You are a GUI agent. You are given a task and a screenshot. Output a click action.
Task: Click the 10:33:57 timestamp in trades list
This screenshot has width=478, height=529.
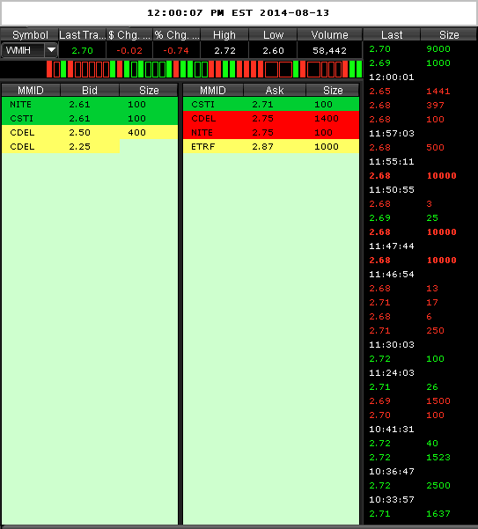392,499
